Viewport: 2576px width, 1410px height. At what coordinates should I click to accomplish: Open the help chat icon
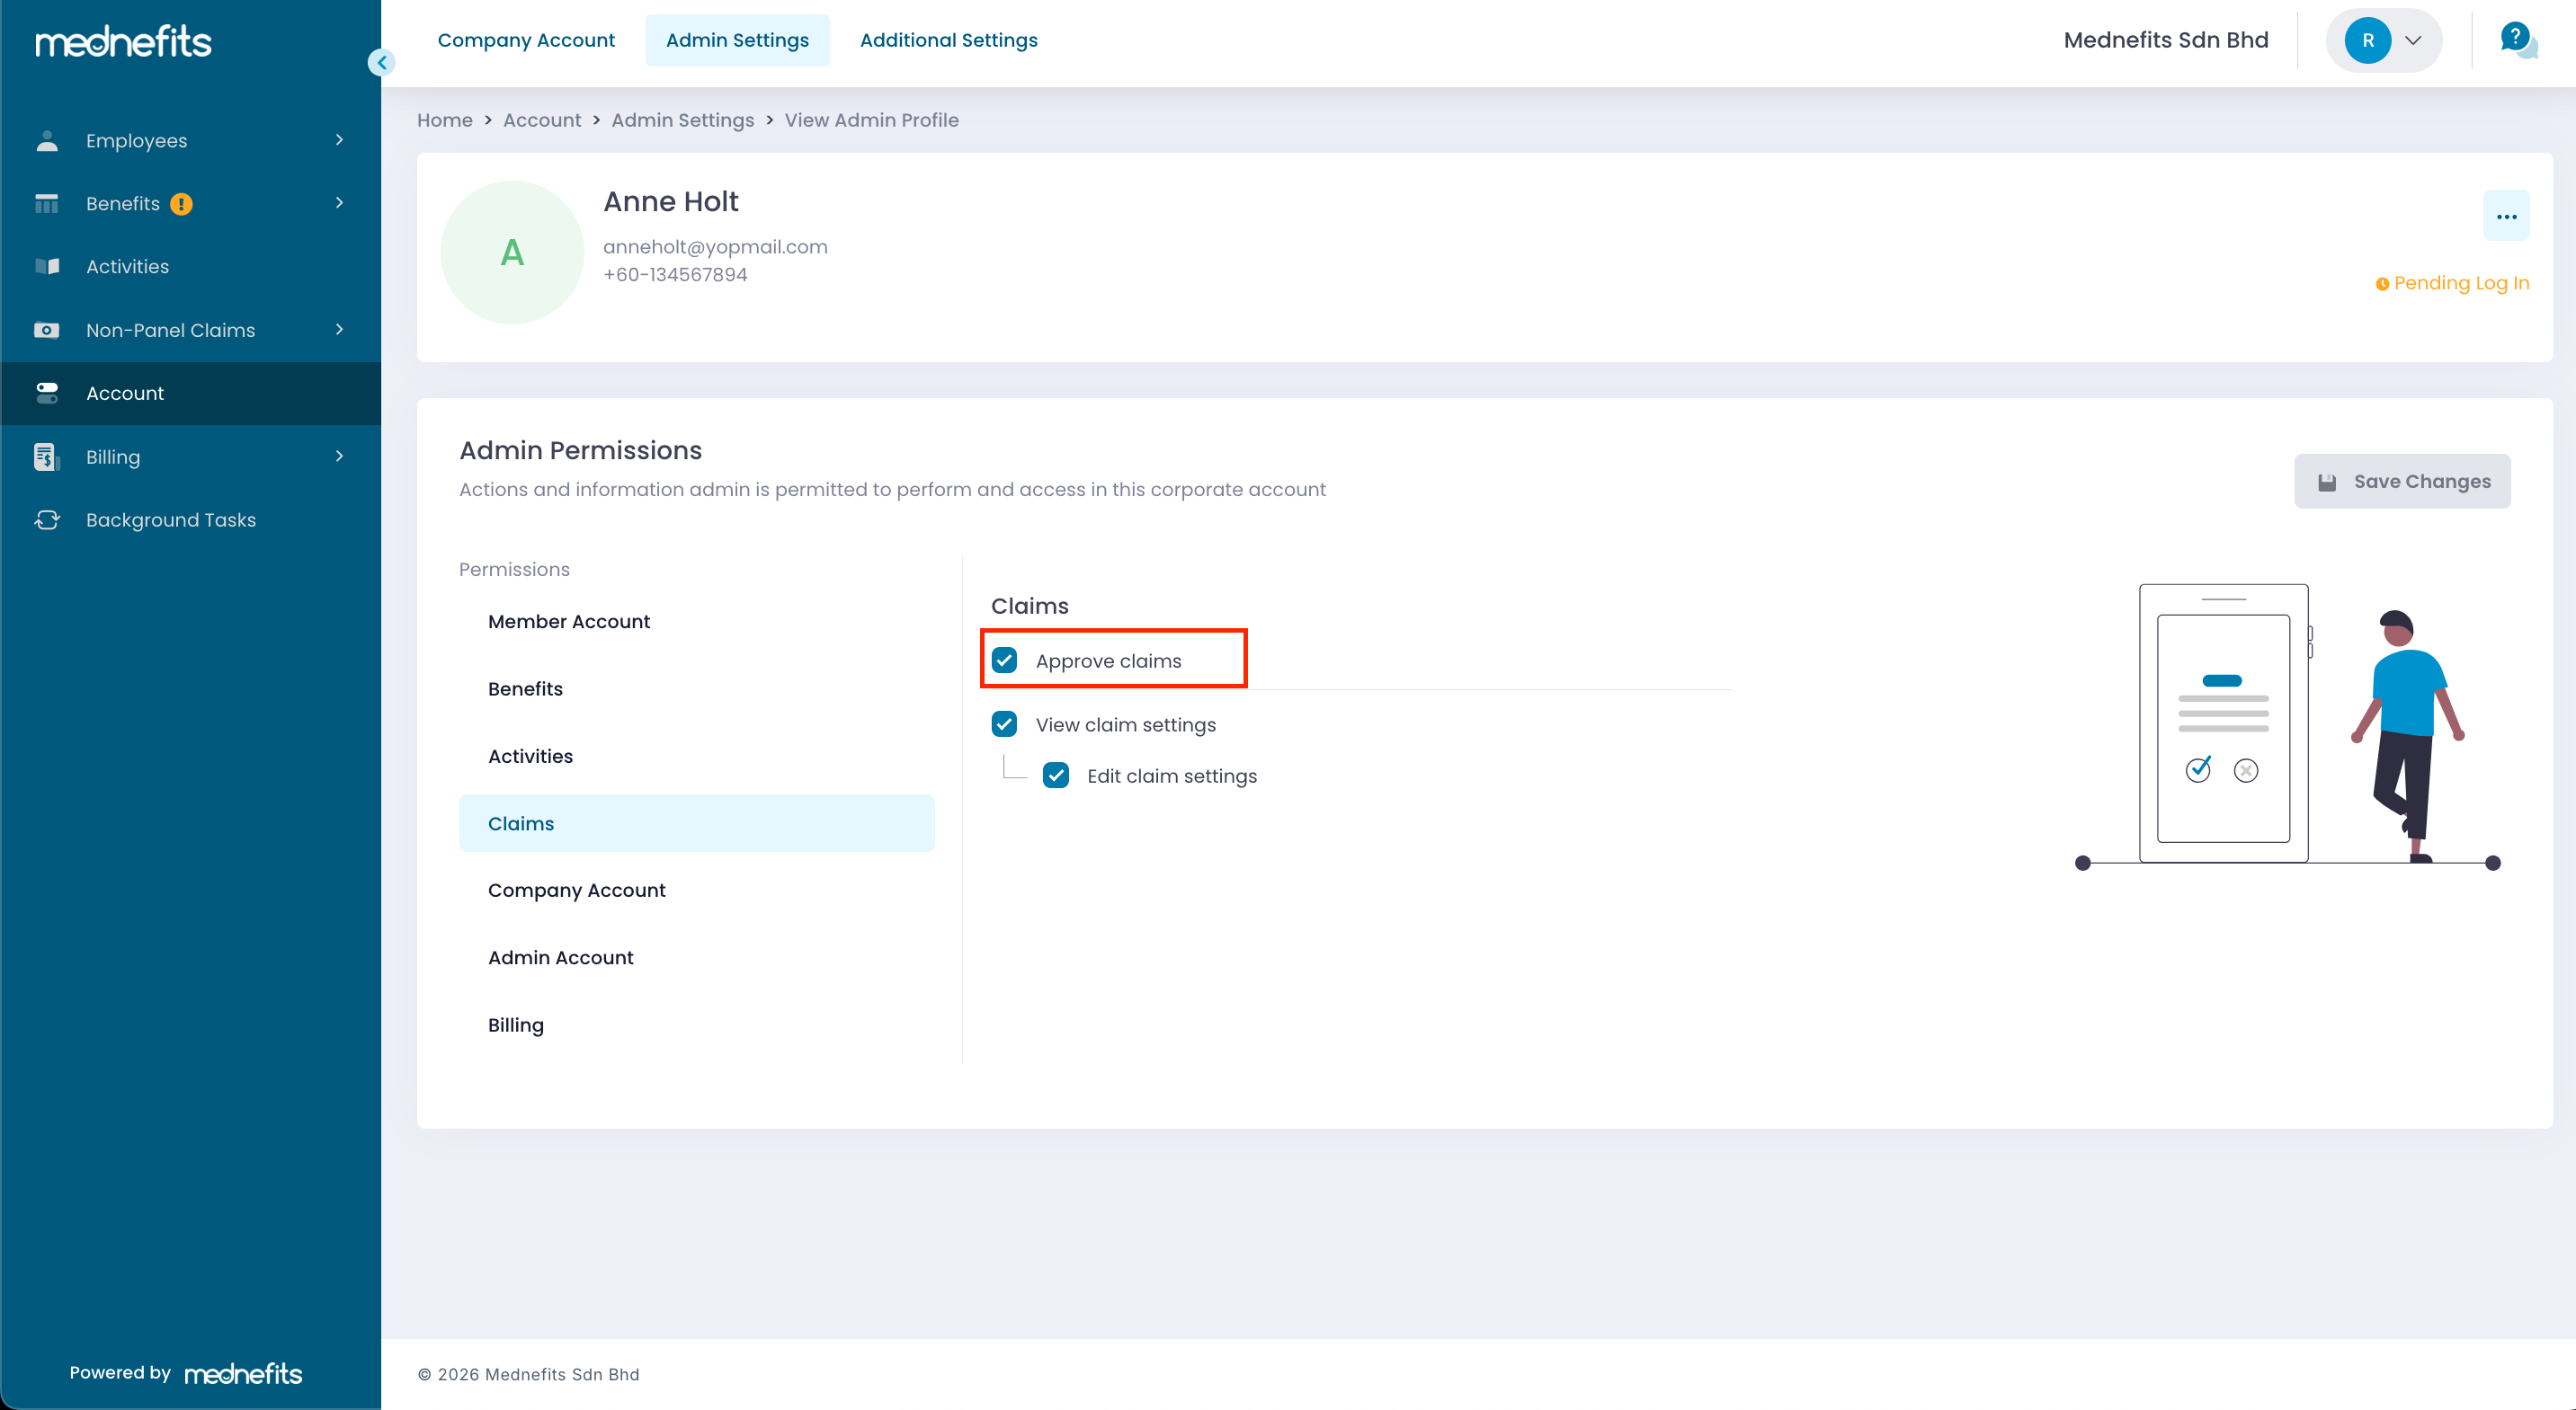(2516, 40)
